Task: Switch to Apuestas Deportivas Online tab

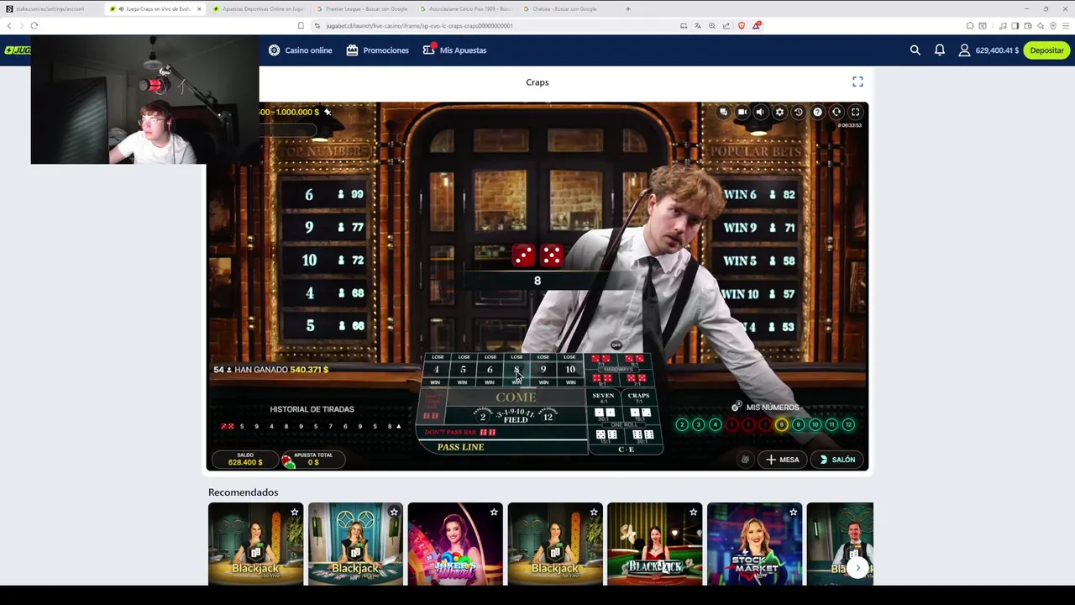Action: pyautogui.click(x=259, y=8)
